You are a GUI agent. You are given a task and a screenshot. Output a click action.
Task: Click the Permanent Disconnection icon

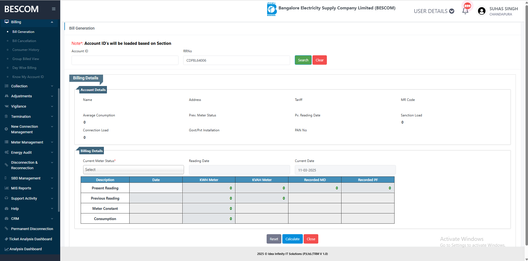coord(6,229)
